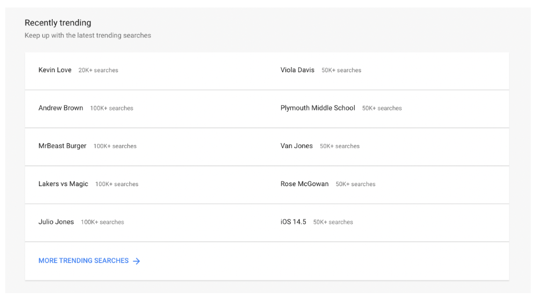Click 100K+ searches count for Andrew Brown
540x296 pixels.
[x=112, y=109]
